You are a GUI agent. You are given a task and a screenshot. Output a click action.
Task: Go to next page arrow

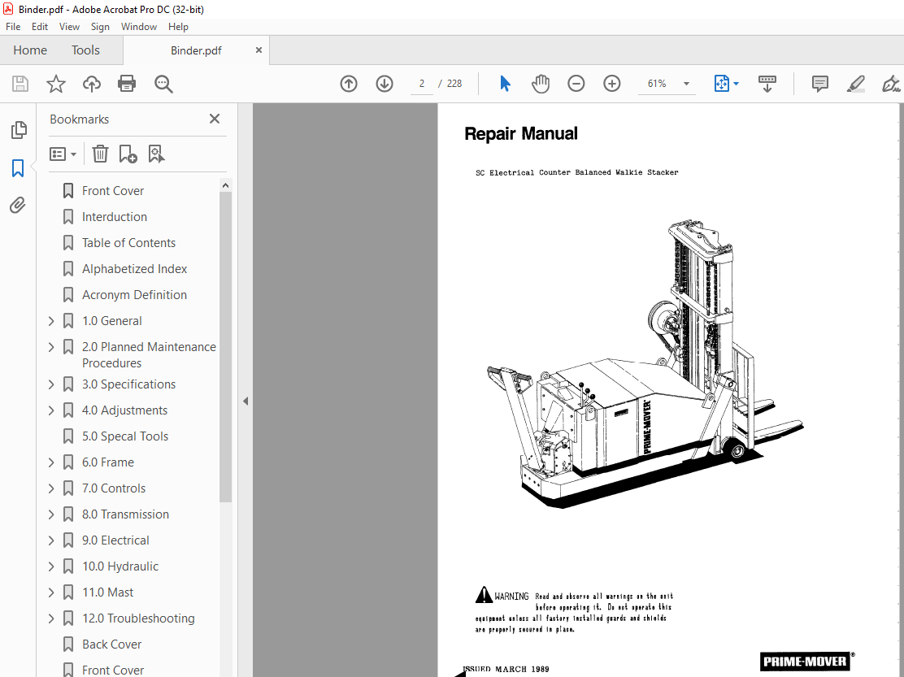(385, 84)
